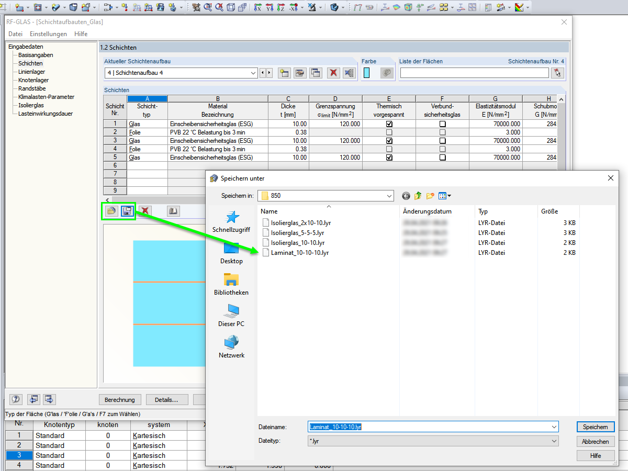Open help with the question mark icon

tap(16, 399)
